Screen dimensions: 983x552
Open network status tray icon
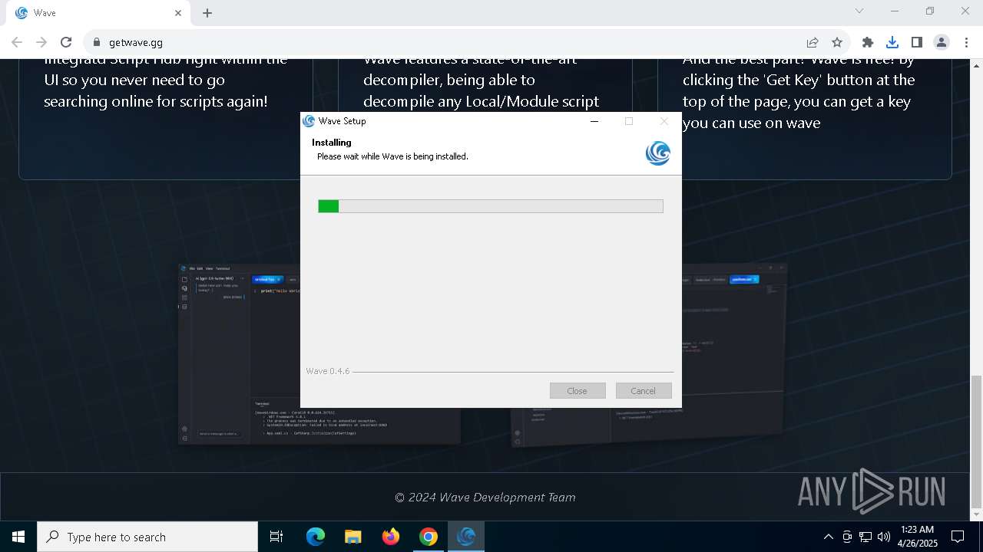[x=866, y=537]
